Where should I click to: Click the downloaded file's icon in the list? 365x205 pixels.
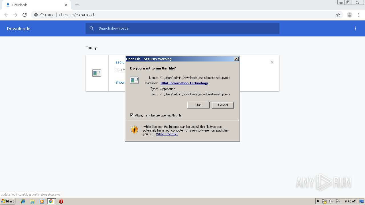97,73
